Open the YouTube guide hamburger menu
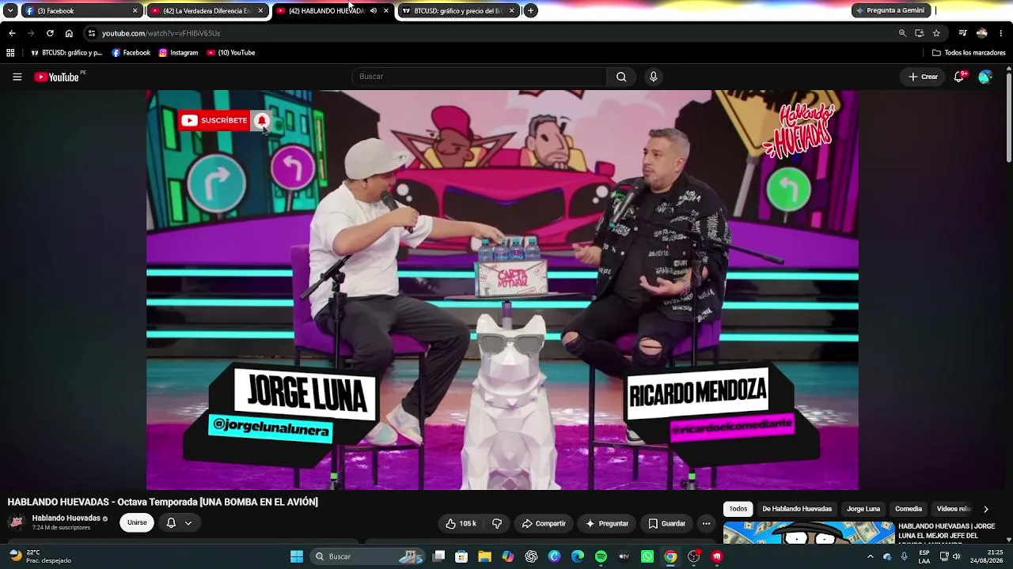This screenshot has width=1013, height=569. 17,77
